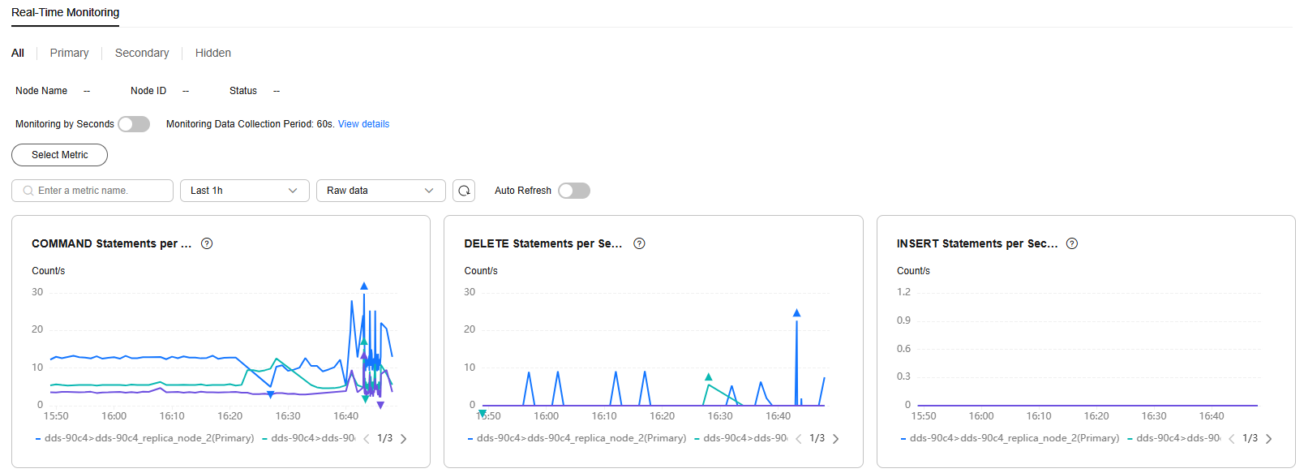1304x473 pixels.
Task: Go to next legend page in INSERT chart
Action: tap(1269, 439)
